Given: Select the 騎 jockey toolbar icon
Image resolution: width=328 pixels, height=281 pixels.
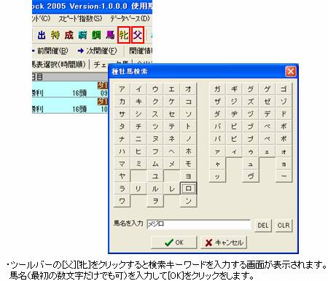Looking at the screenshot, I should click(x=83, y=36).
